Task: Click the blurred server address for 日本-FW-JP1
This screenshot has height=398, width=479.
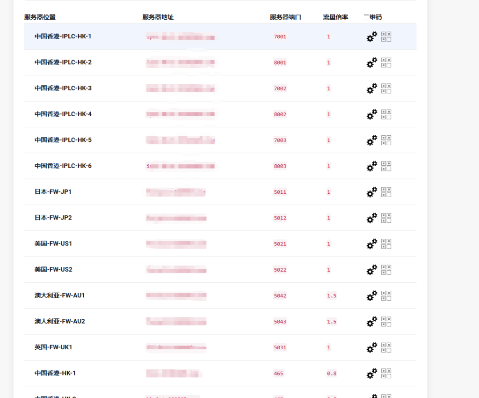Action: 176,192
